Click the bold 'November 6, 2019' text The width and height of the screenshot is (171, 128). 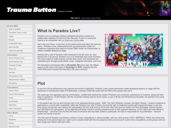coord(74,67)
